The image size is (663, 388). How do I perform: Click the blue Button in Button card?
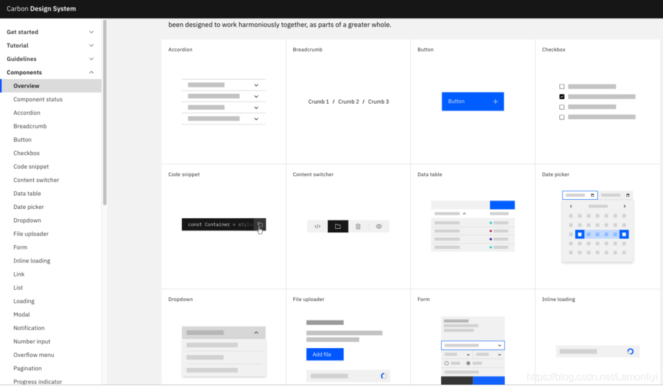(x=473, y=101)
